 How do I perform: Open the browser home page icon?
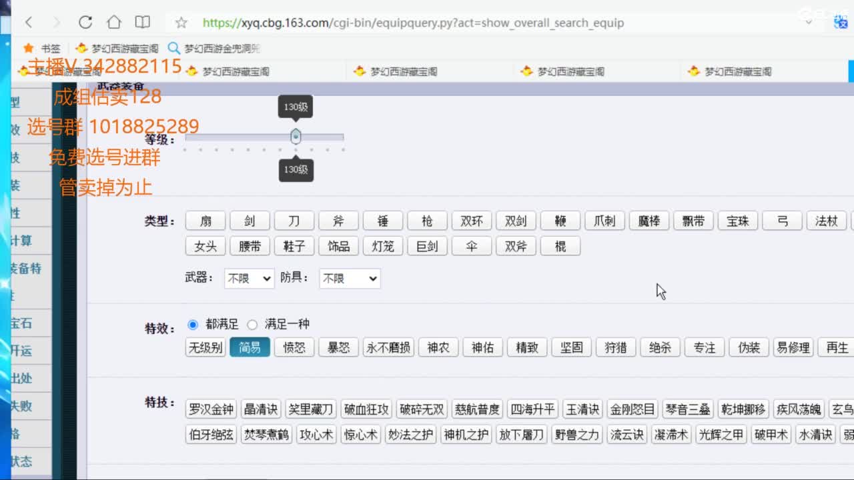pos(114,22)
